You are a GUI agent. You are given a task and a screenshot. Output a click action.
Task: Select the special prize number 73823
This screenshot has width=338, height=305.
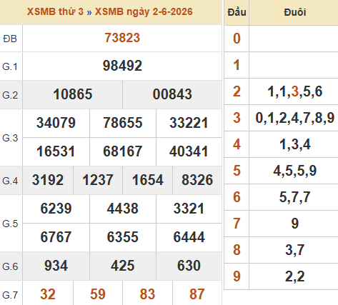click(122, 38)
